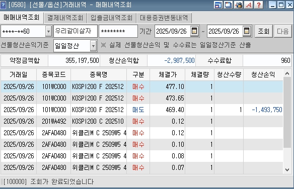
Task: Click the 청산수량 column header
Action: pyautogui.click(x=229, y=75)
